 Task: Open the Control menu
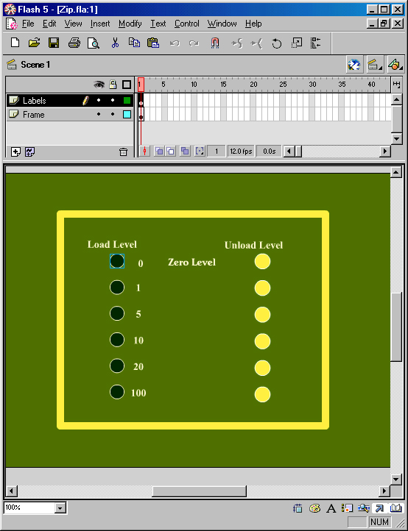(x=186, y=24)
